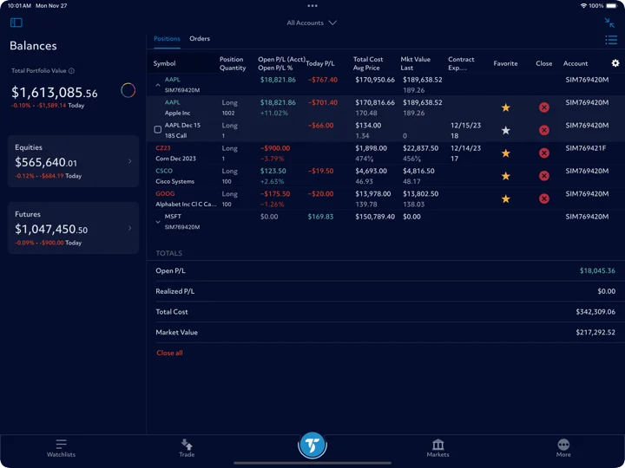Collapse the view with arrows icon
Image resolution: width=625 pixels, height=468 pixels.
609,23
